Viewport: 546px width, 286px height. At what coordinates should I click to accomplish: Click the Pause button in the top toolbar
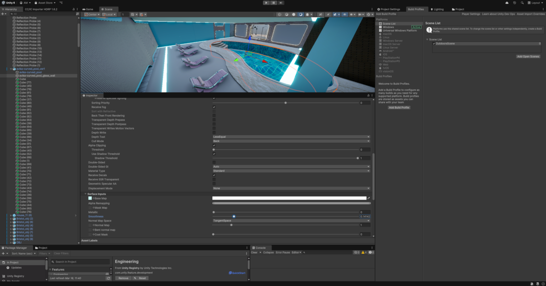point(274,3)
